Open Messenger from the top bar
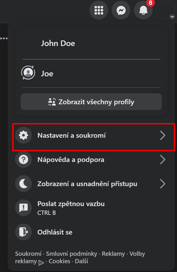The height and width of the screenshot is (272, 177). pyautogui.click(x=121, y=10)
